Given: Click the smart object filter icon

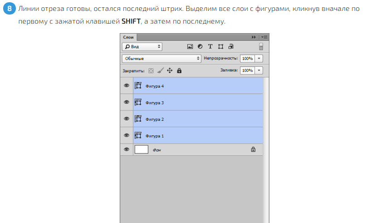Looking at the screenshot, I should (231, 46).
